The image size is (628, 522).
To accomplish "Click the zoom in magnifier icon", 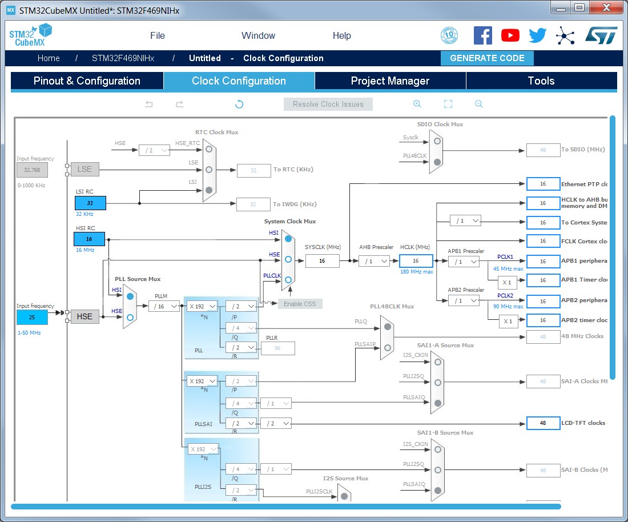I will point(417,104).
